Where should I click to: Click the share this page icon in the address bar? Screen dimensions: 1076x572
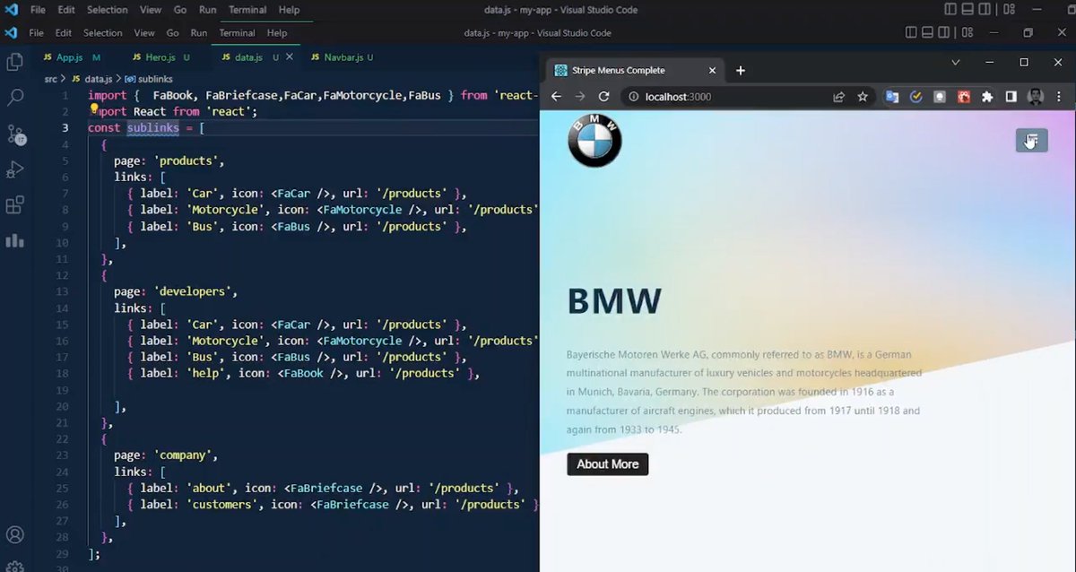click(838, 97)
